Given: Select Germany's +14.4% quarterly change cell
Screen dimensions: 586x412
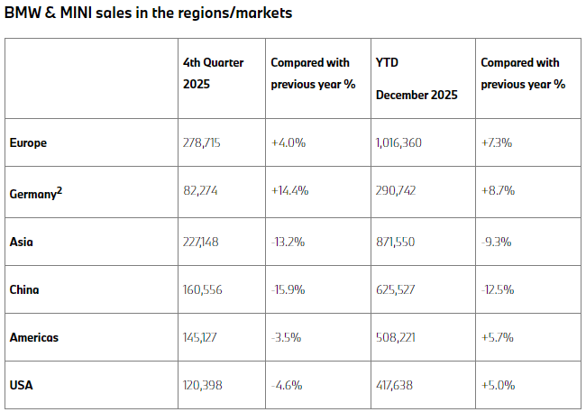Looking at the screenshot, I should [291, 192].
